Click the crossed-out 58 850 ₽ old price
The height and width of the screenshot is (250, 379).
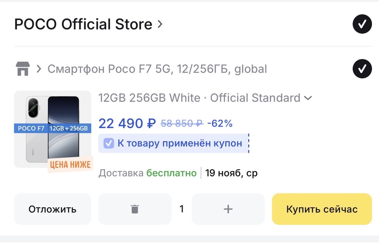point(182,123)
